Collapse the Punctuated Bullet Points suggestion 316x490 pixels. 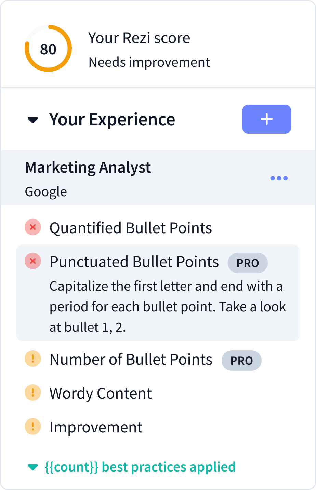[x=134, y=261]
